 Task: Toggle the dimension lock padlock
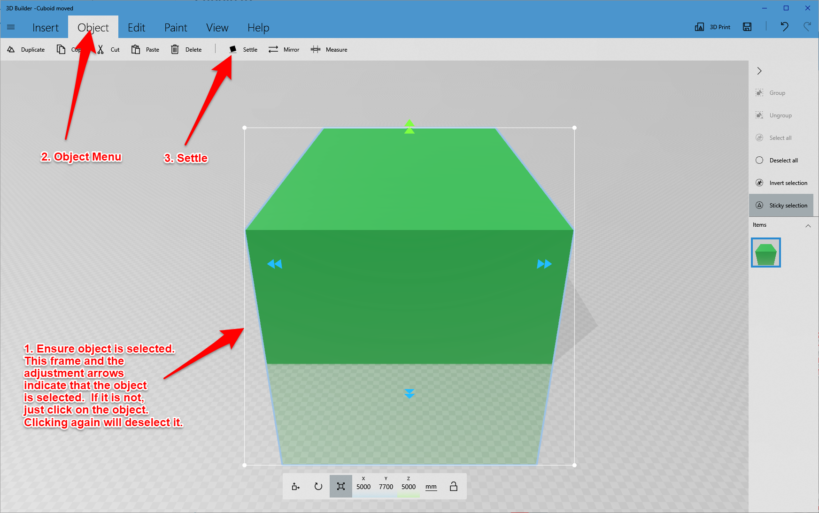click(453, 486)
